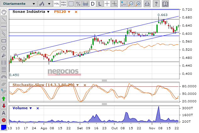Image resolution: width=199 pixels, height=133 pixels.
Task: Click the 0,720 price axis value
Action: pyautogui.click(x=187, y=10)
